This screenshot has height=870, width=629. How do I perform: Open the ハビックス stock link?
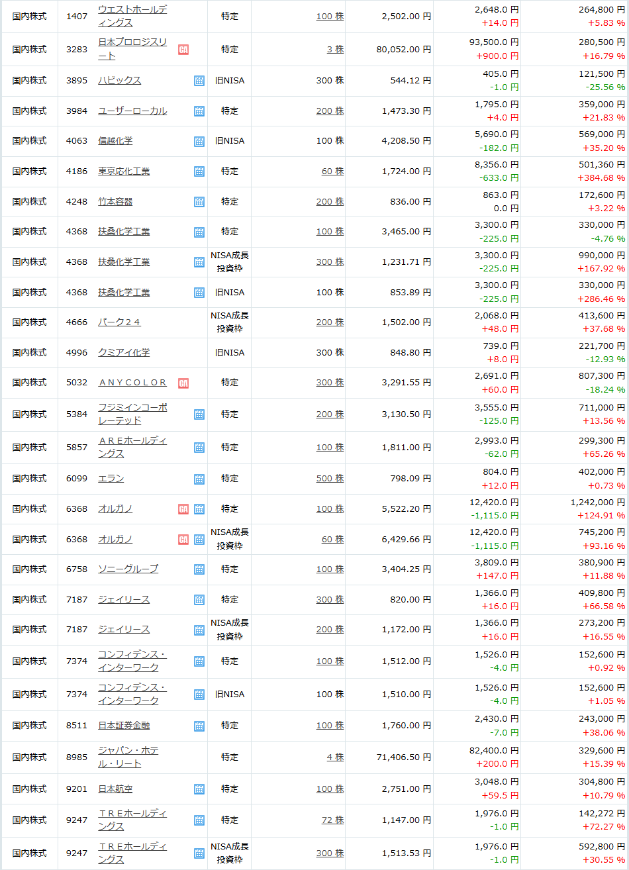coord(120,80)
